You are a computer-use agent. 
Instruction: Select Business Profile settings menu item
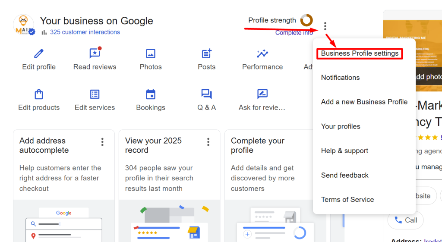click(x=360, y=53)
